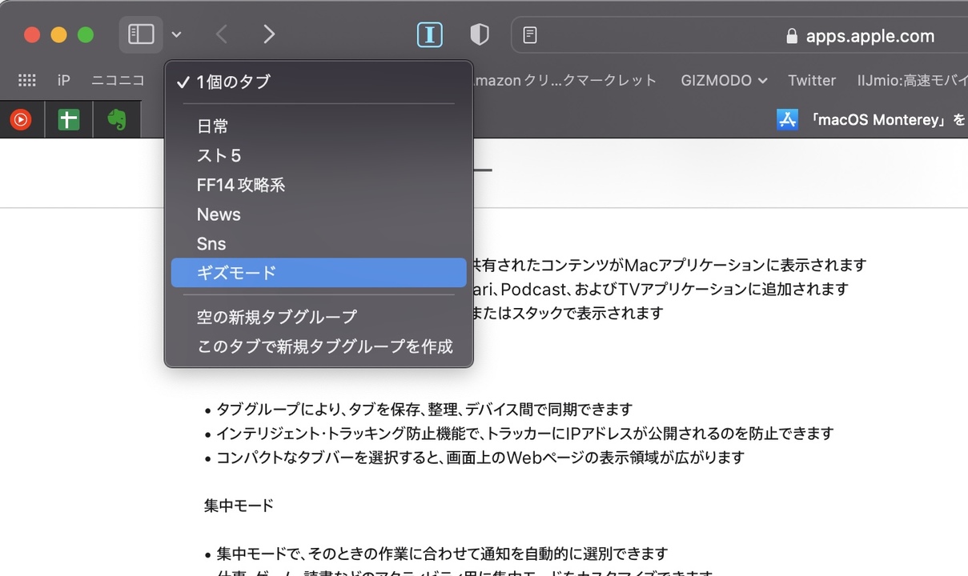968x576 pixels.
Task: Switch to the ギズモード tab group
Action: 319,273
